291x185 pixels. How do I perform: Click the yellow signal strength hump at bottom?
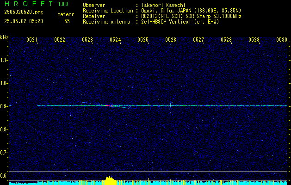pos(110,180)
